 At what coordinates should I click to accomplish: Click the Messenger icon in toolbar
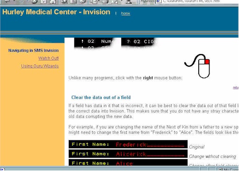(x=128, y=1)
